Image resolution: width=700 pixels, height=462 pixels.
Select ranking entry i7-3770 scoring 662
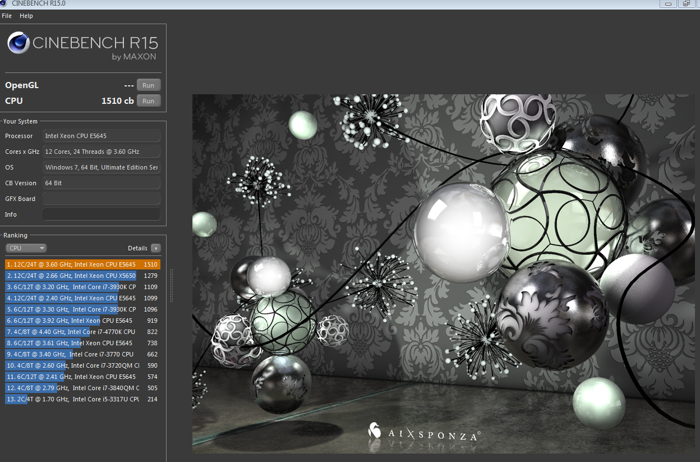point(83,354)
